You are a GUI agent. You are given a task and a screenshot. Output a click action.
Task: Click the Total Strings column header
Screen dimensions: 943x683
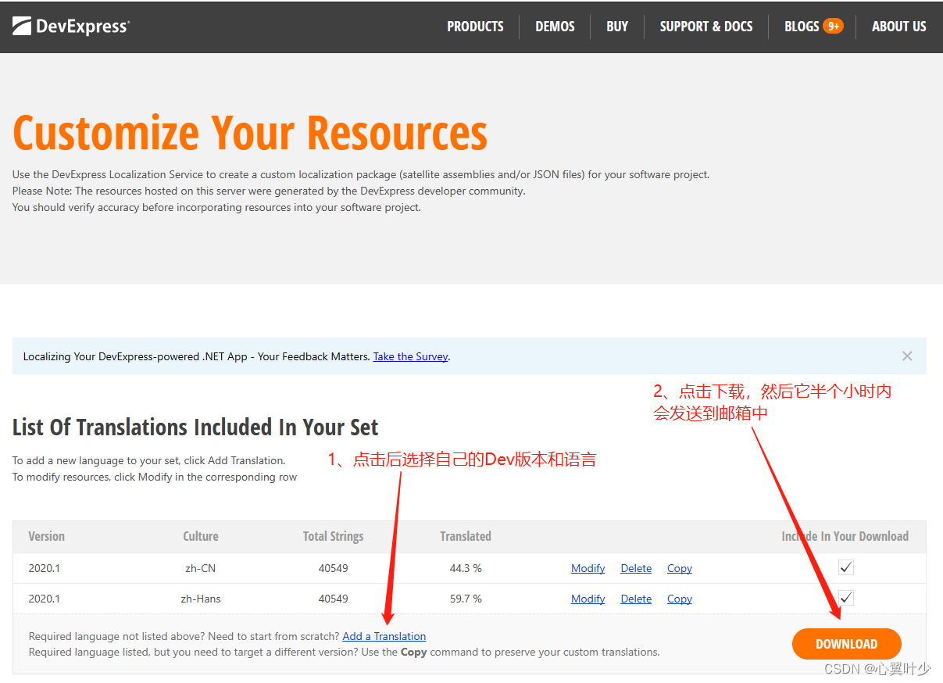334,536
